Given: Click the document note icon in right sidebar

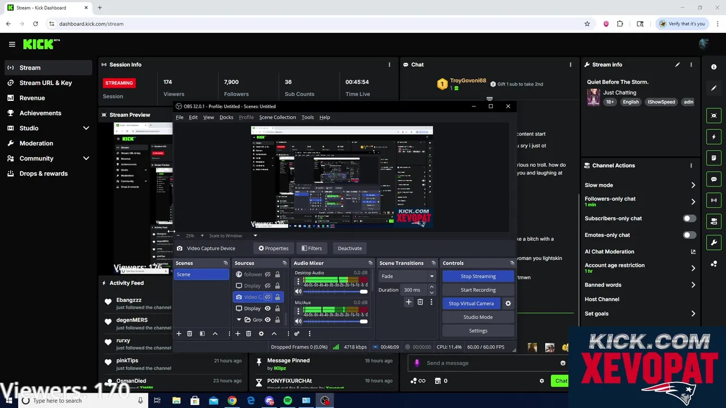Looking at the screenshot, I should pos(714,158).
